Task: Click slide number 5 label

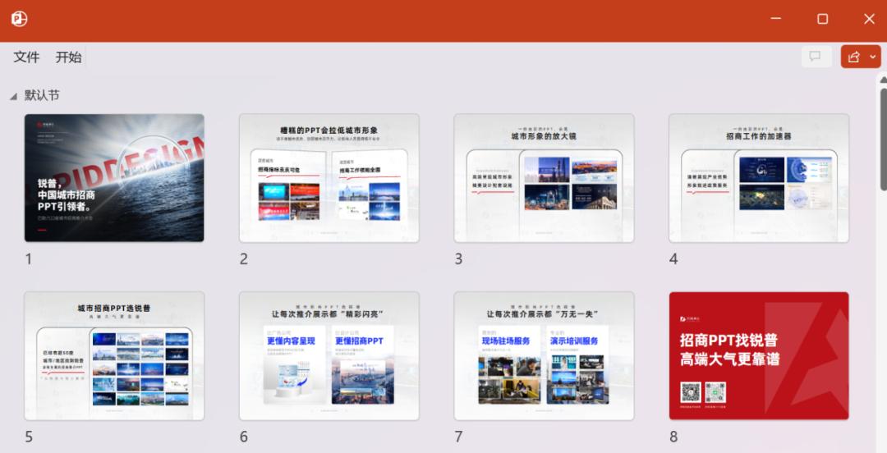Action: [29, 437]
